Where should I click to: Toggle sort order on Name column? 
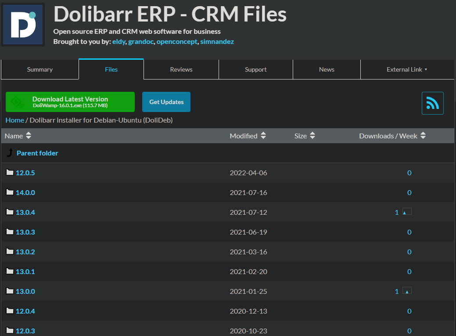[x=28, y=136]
